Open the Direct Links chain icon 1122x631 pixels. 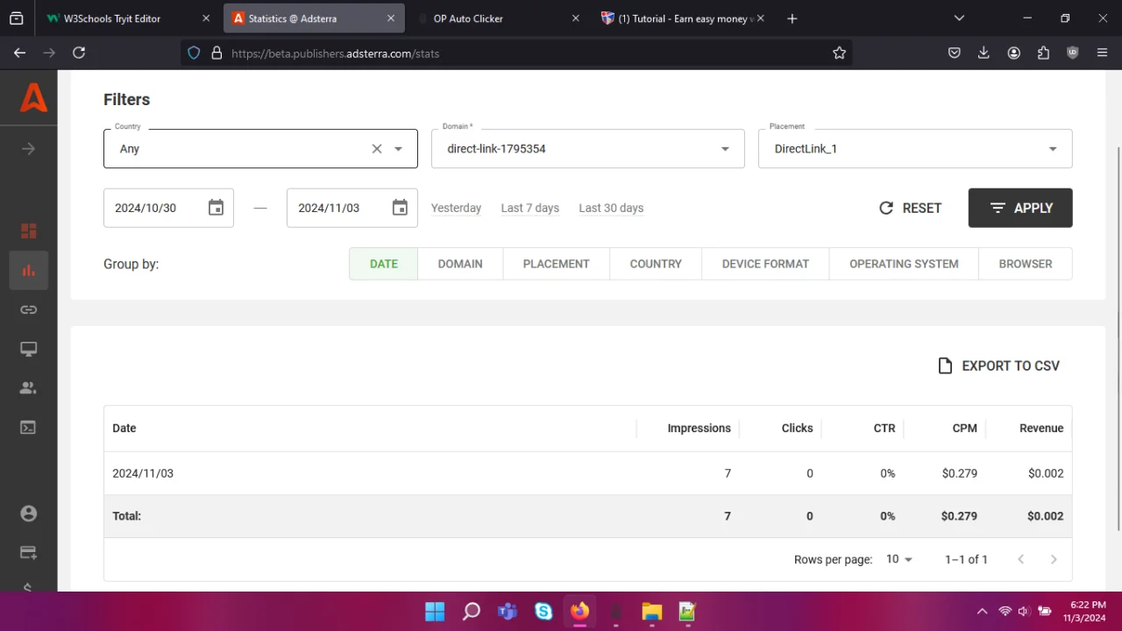pos(29,309)
